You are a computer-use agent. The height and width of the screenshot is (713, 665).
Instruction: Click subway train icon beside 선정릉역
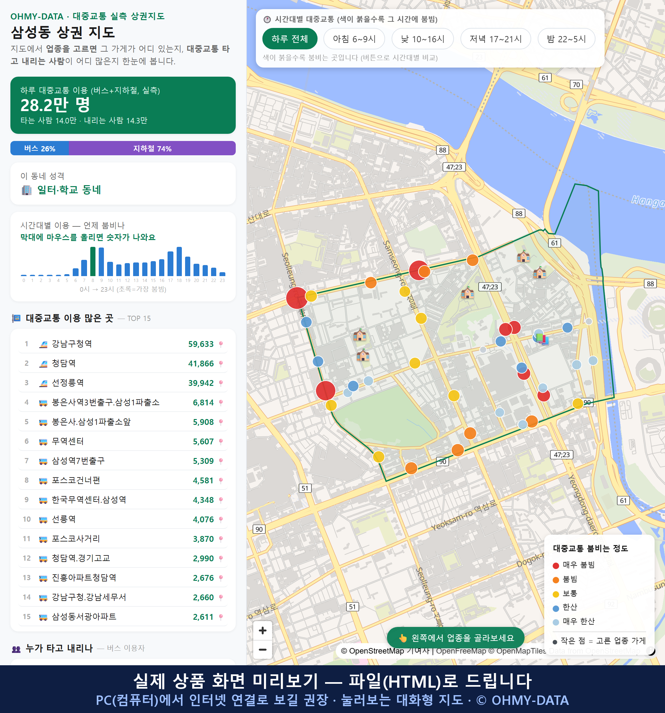tap(44, 383)
